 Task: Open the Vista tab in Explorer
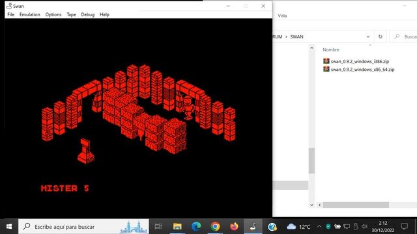[282, 16]
